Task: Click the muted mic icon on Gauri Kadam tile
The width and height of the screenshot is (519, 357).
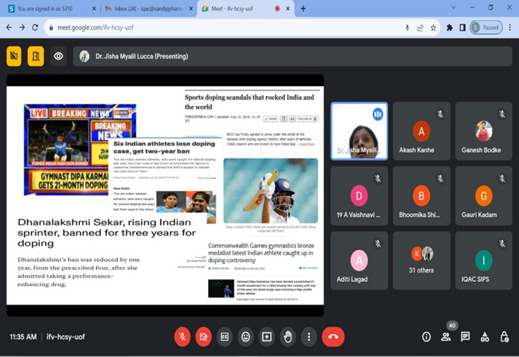Action: (x=502, y=179)
